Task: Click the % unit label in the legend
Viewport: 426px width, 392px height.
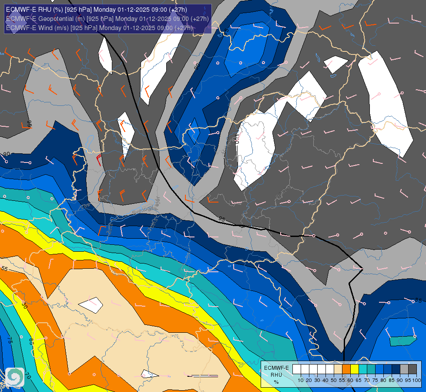Action: click(276, 382)
